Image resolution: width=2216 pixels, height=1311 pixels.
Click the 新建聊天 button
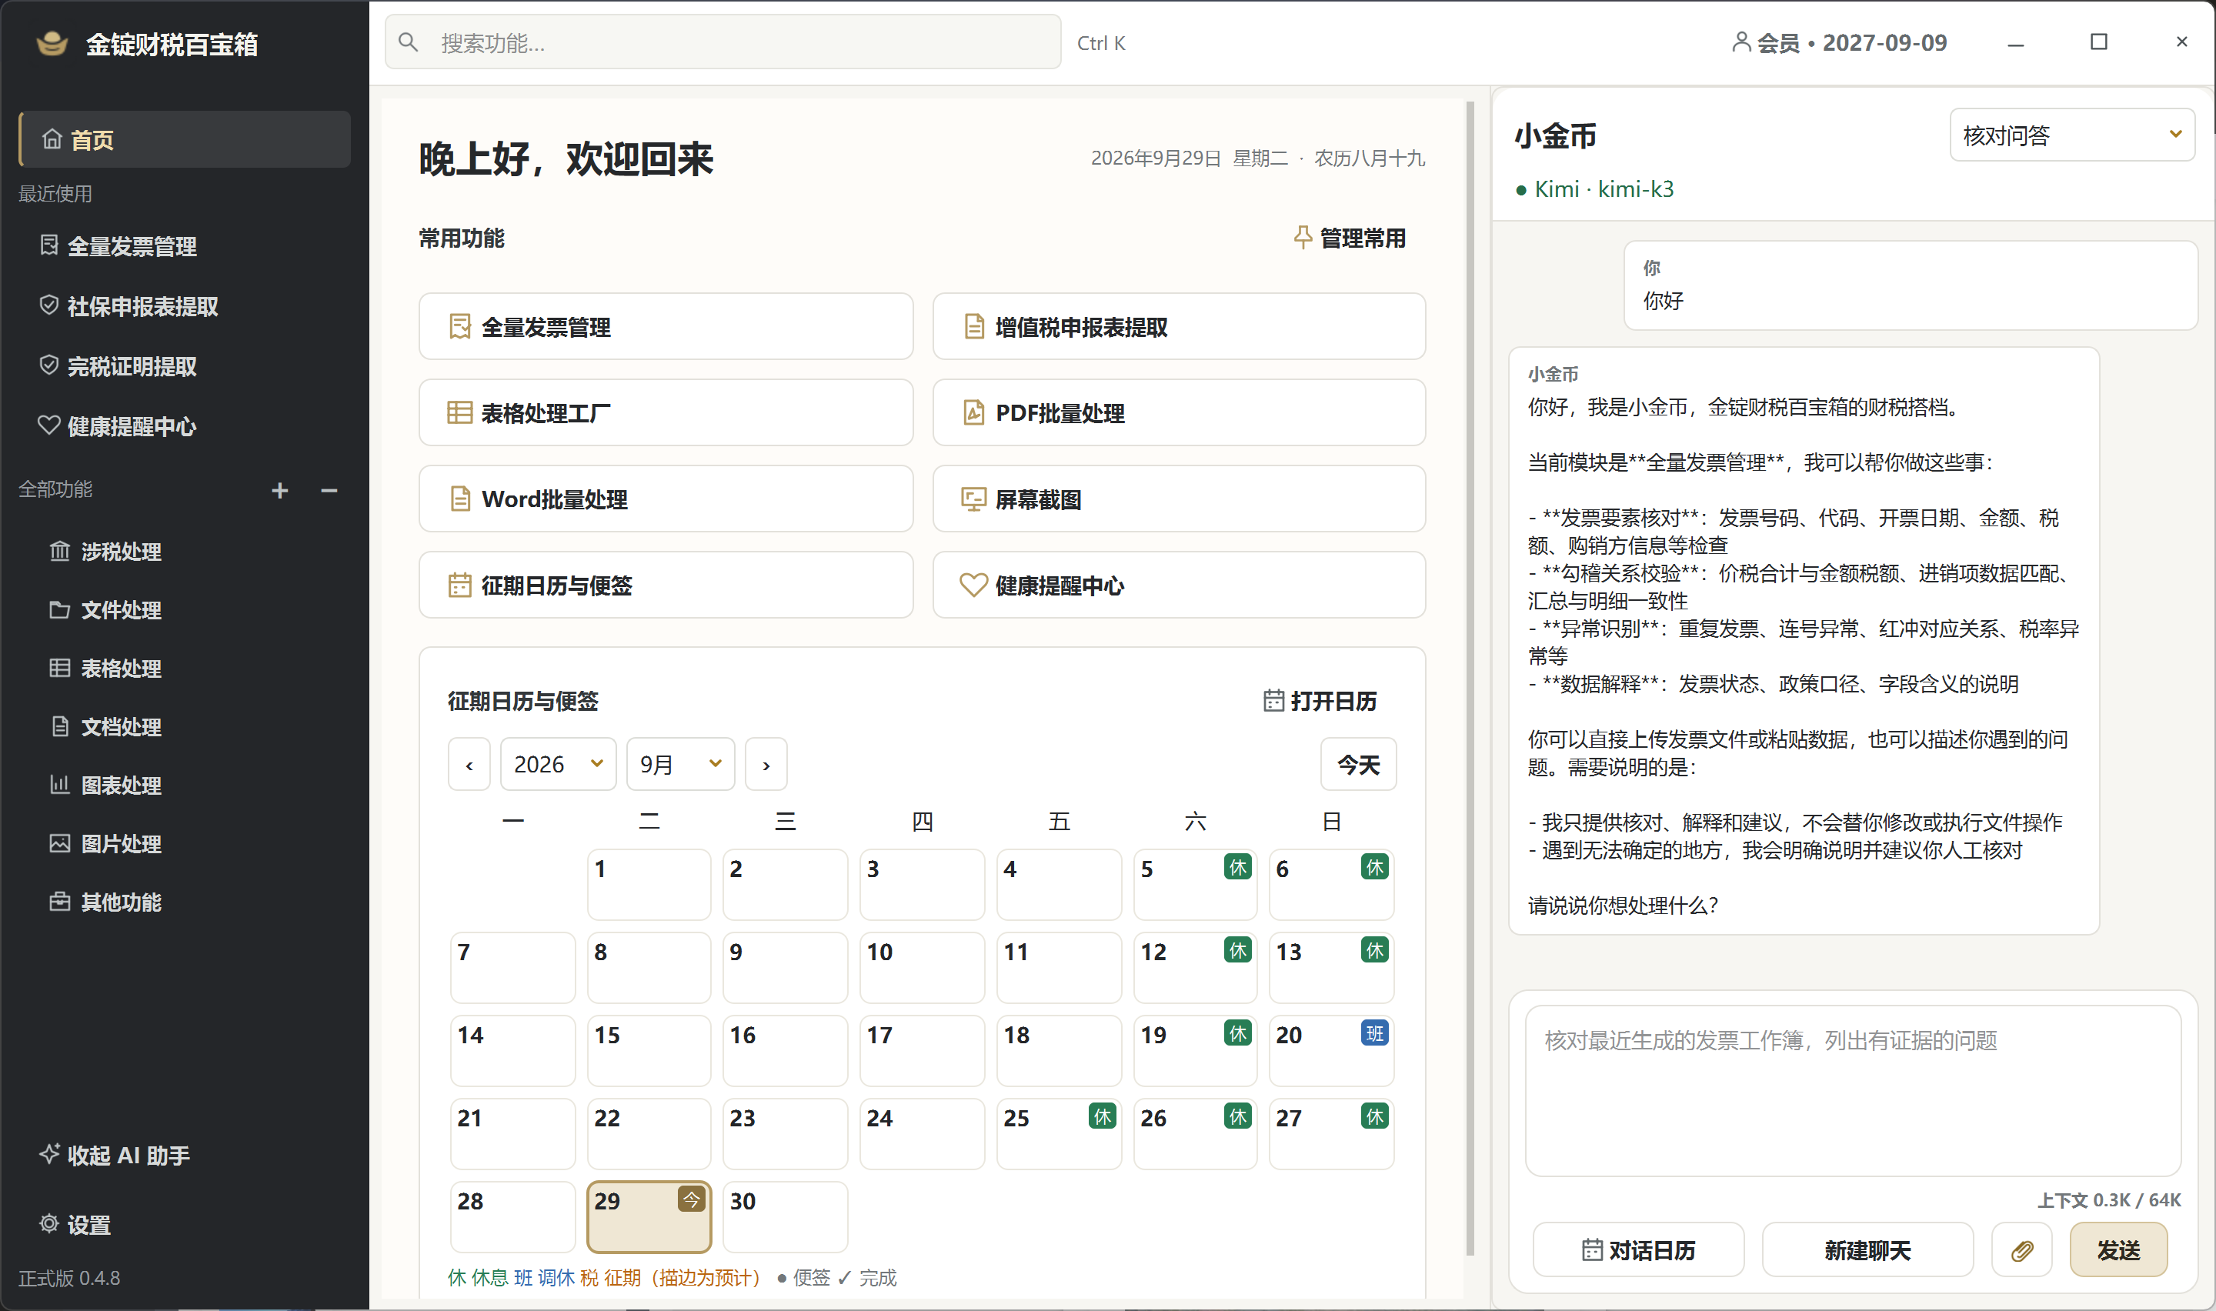(x=1867, y=1250)
